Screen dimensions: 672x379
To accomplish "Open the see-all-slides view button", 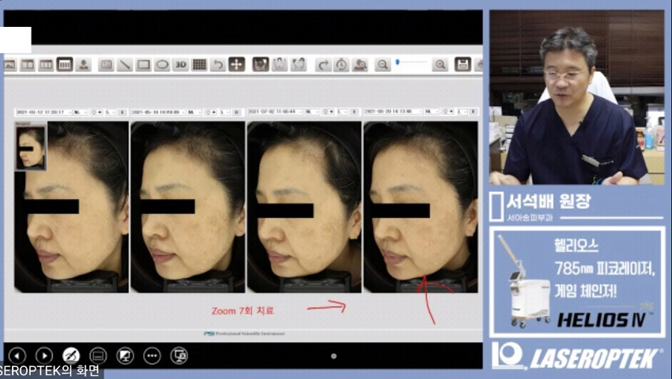I will click(x=98, y=355).
